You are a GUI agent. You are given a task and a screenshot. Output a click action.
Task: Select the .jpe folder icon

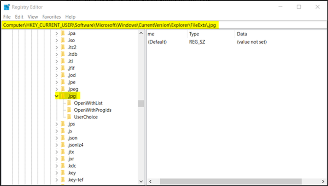tap(63, 82)
